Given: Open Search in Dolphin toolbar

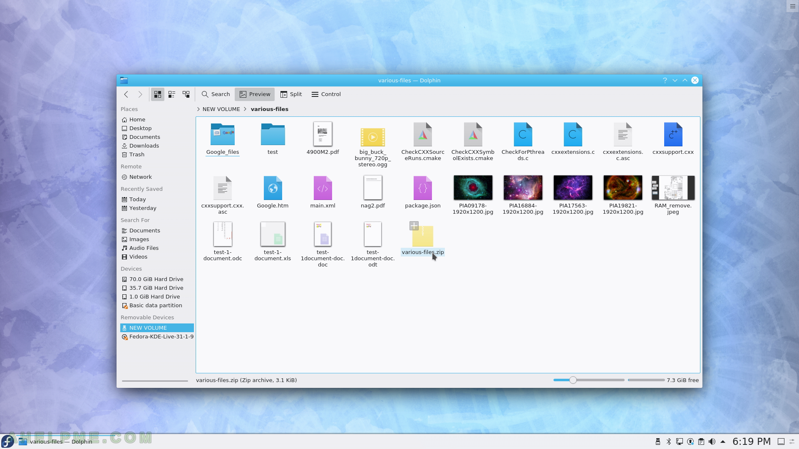Looking at the screenshot, I should (x=216, y=94).
